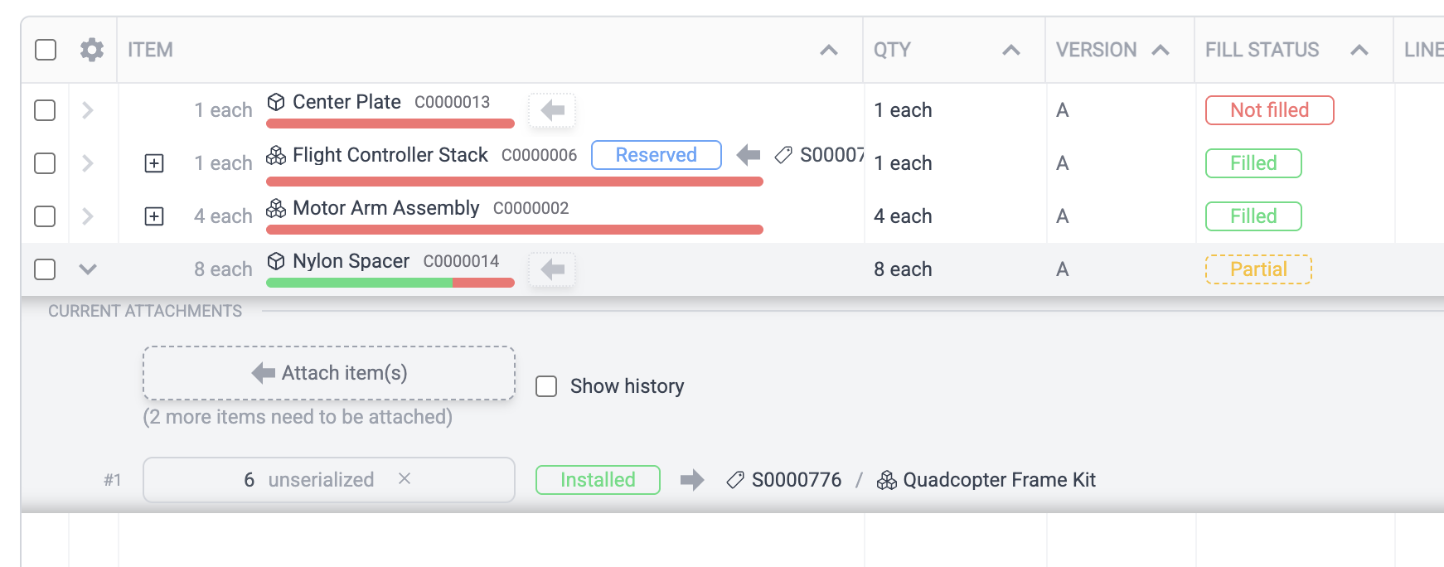Collapse the Nylon Spacer row

point(88,269)
